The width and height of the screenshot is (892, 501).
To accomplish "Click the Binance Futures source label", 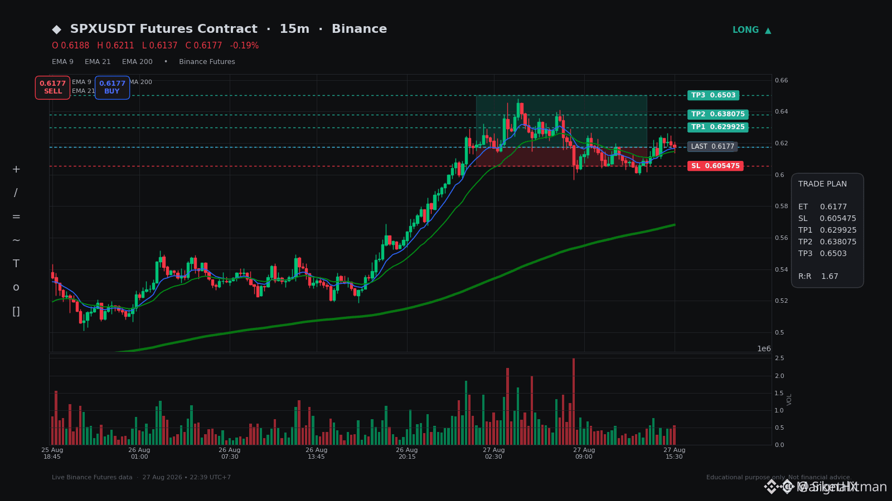I will [x=207, y=62].
